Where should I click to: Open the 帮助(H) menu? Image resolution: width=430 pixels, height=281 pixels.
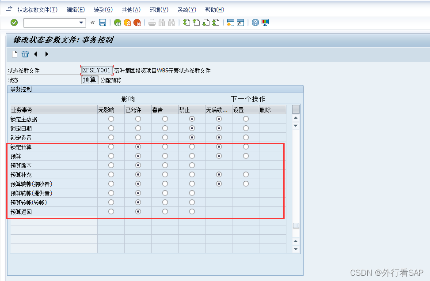(215, 10)
